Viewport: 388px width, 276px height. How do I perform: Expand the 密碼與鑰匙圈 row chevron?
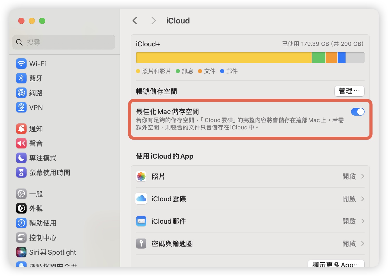[x=363, y=244]
